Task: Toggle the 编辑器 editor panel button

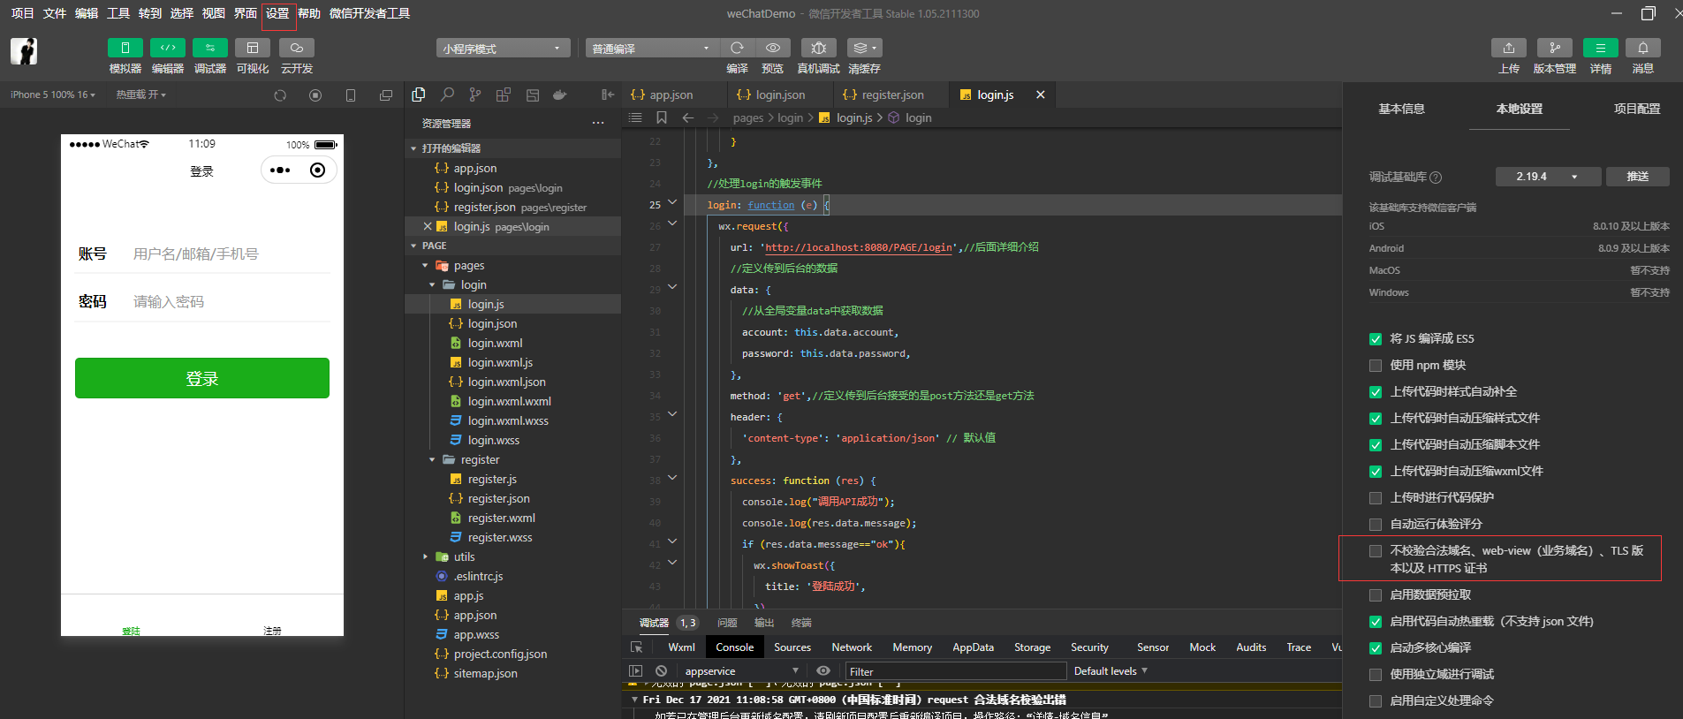Action: 167,48
